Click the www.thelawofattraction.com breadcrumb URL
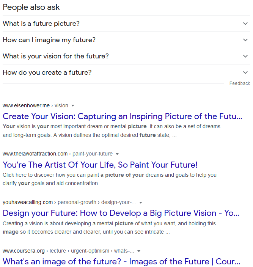 [35, 154]
